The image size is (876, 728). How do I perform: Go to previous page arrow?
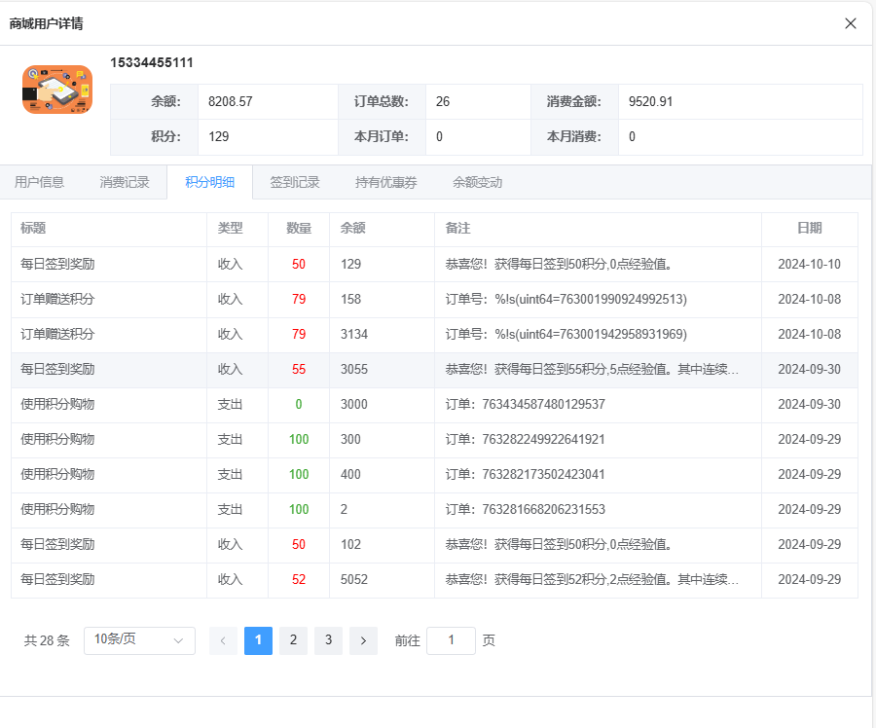223,640
